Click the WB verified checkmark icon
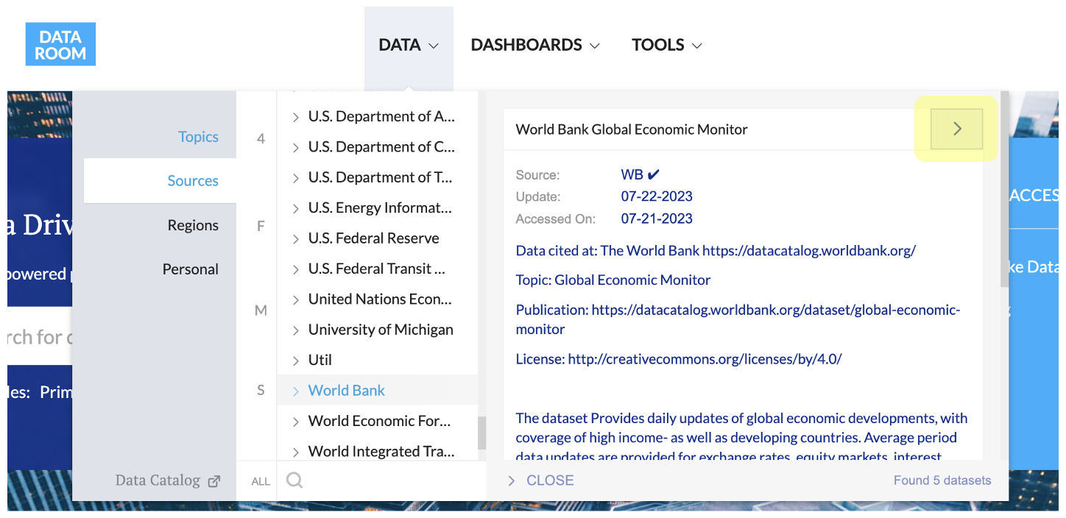This screenshot has width=1066, height=518. point(653,175)
